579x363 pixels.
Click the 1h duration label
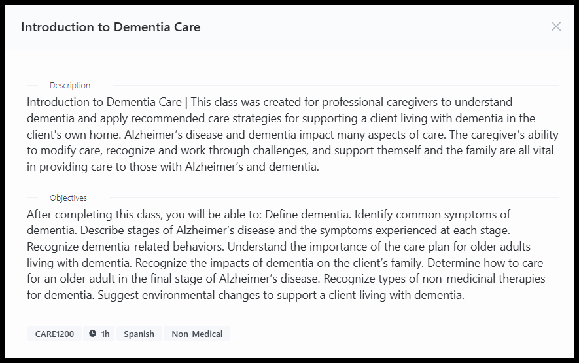coord(105,334)
